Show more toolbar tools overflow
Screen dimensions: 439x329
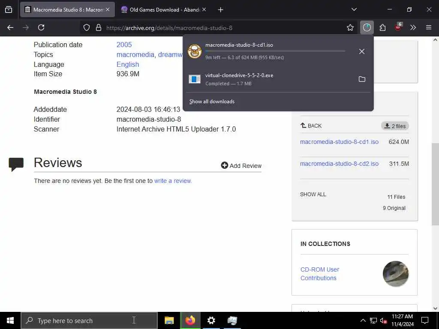pos(413,27)
